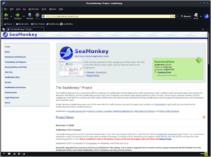This screenshot has height=157, width=211.
Task: Open the mozillaZine bookmark
Action: 67,24
